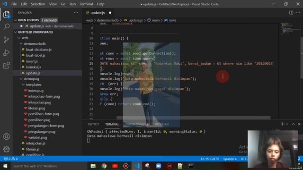Open the Accounts menu icon

point(6,136)
